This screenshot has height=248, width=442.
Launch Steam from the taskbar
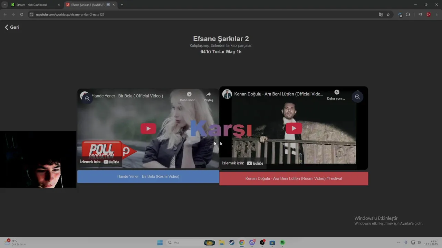pos(232,242)
